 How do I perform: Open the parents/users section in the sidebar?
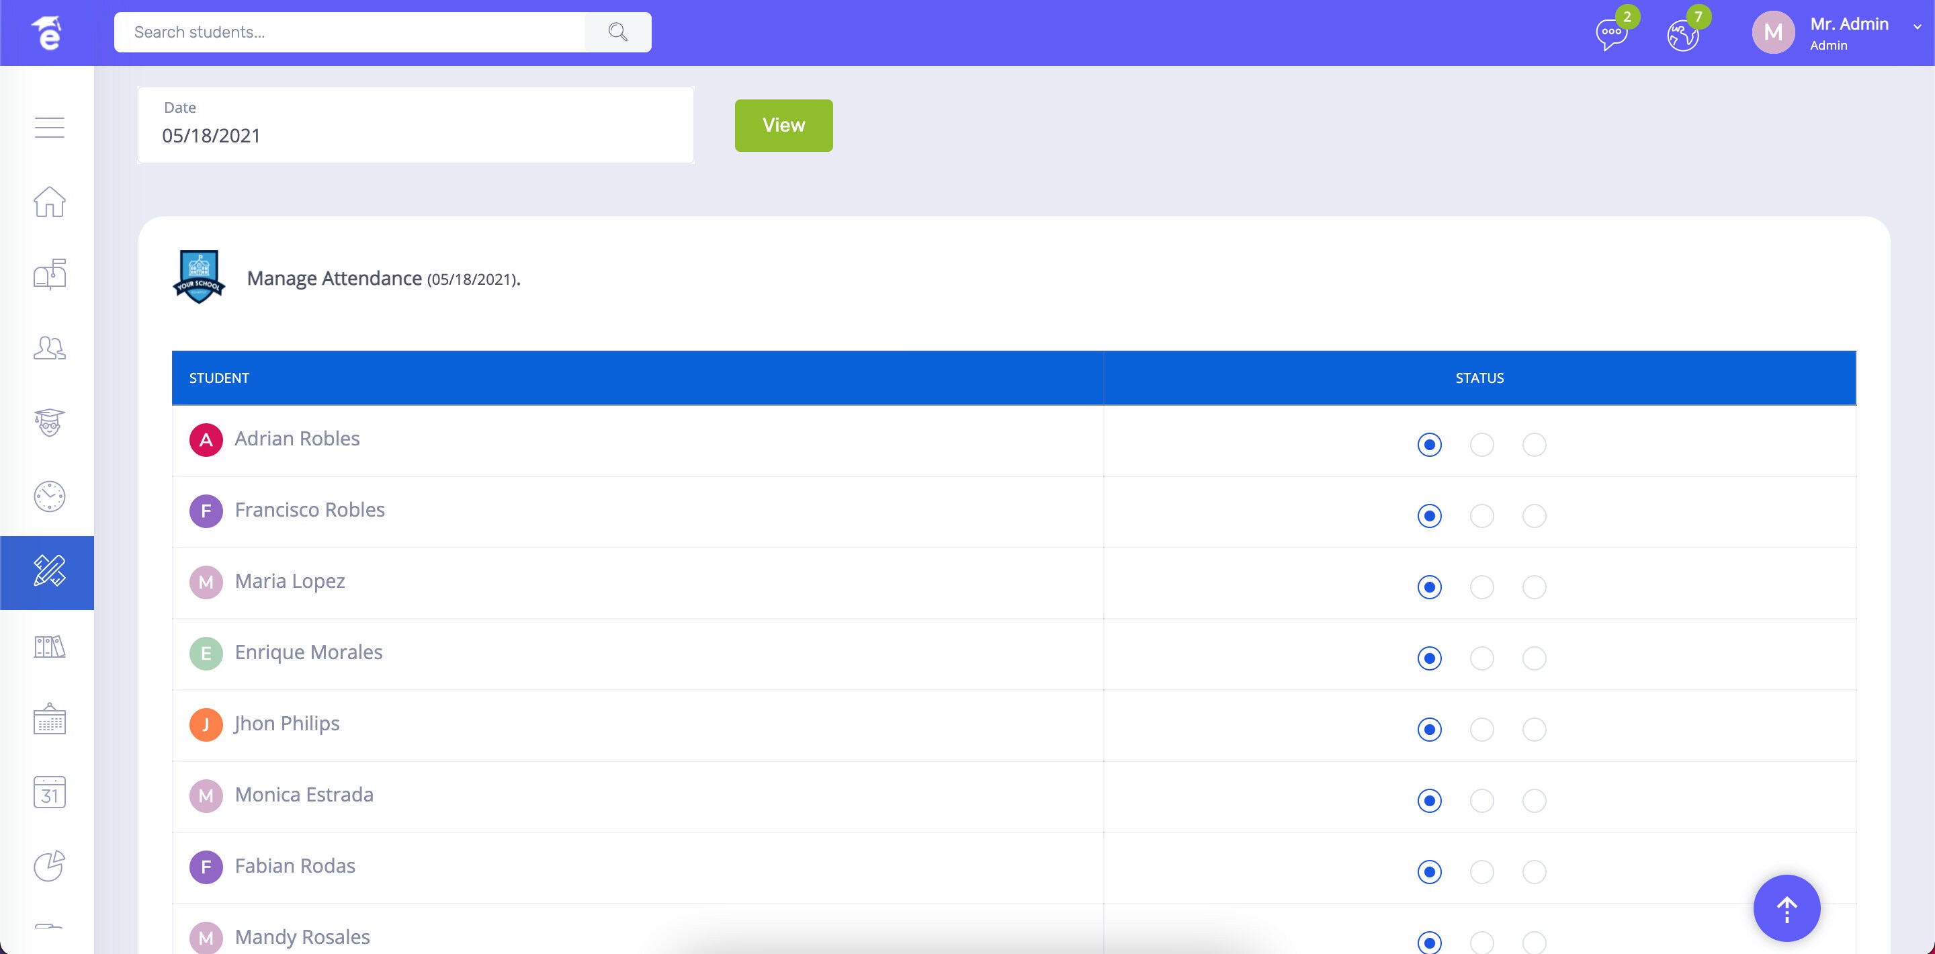(48, 347)
